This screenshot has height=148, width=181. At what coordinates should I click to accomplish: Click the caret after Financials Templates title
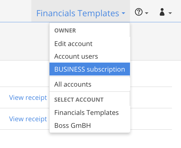(123, 14)
